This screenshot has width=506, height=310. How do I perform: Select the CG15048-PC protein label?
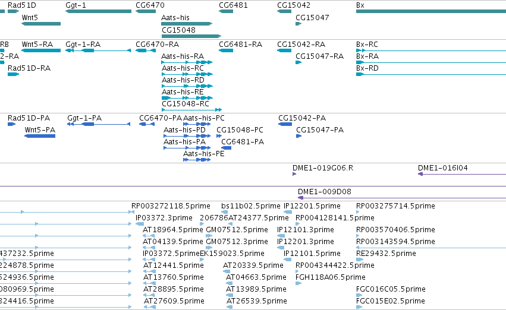[240, 130]
